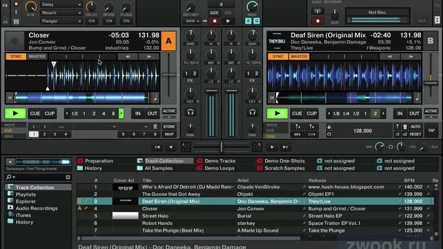
Task: Cue headphones for Deck A channel
Action: [x=190, y=112]
